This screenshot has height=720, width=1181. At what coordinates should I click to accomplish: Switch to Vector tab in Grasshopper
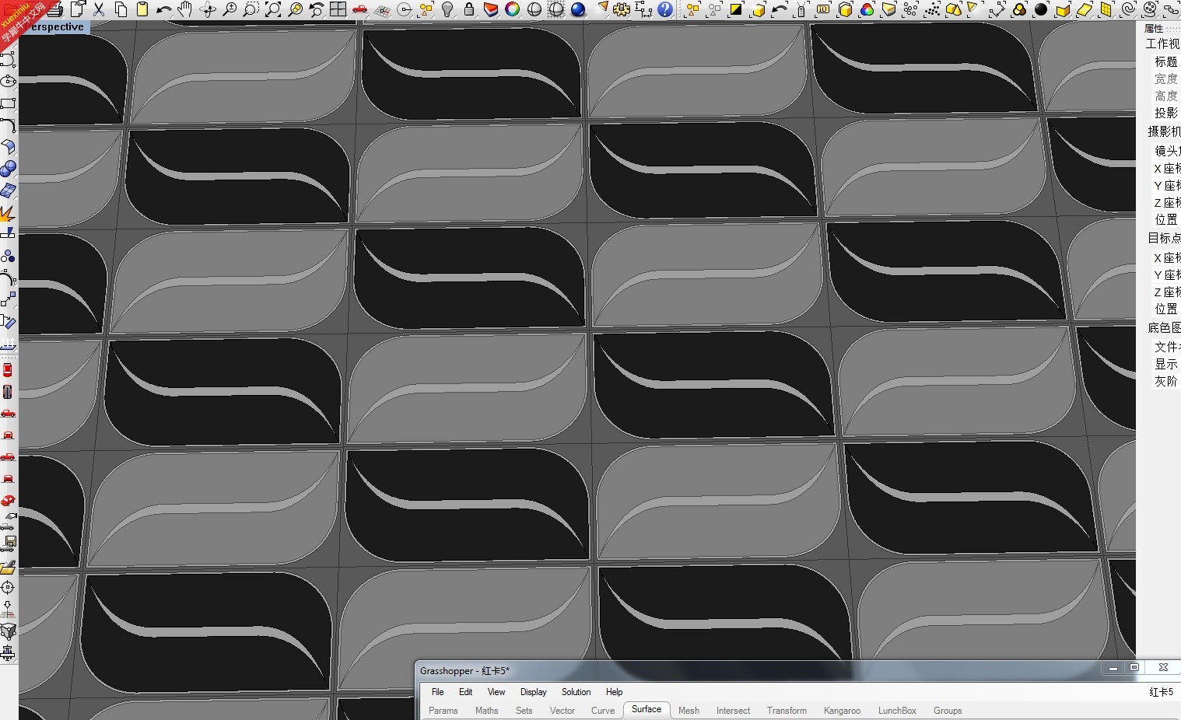click(x=562, y=711)
